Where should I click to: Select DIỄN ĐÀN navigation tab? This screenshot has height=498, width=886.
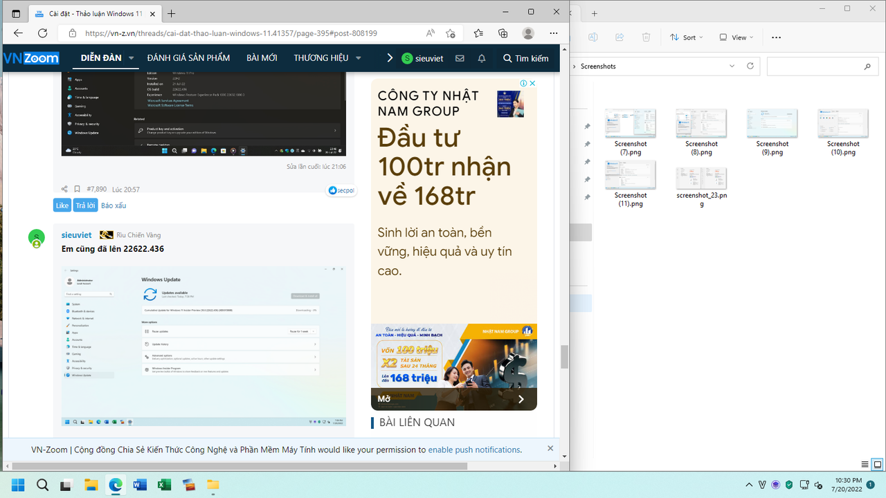point(101,58)
